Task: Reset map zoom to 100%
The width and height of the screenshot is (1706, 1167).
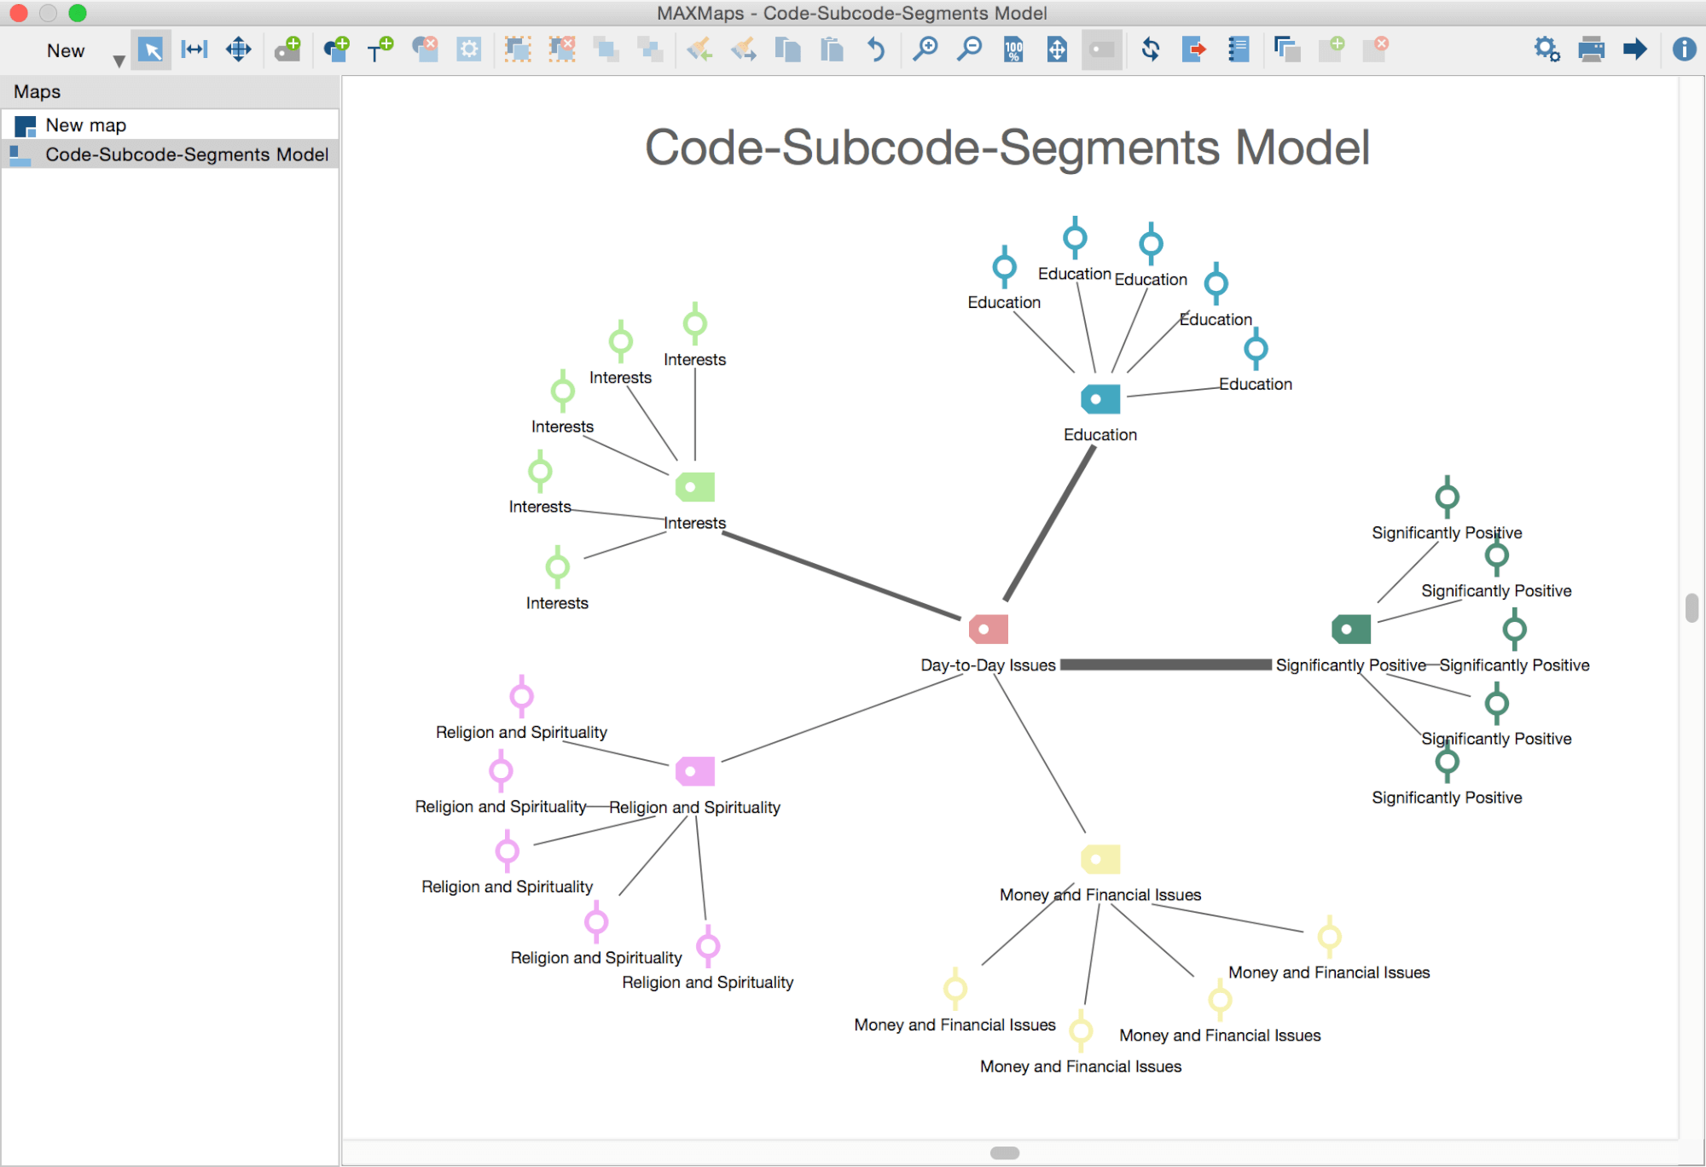Action: pos(1013,49)
